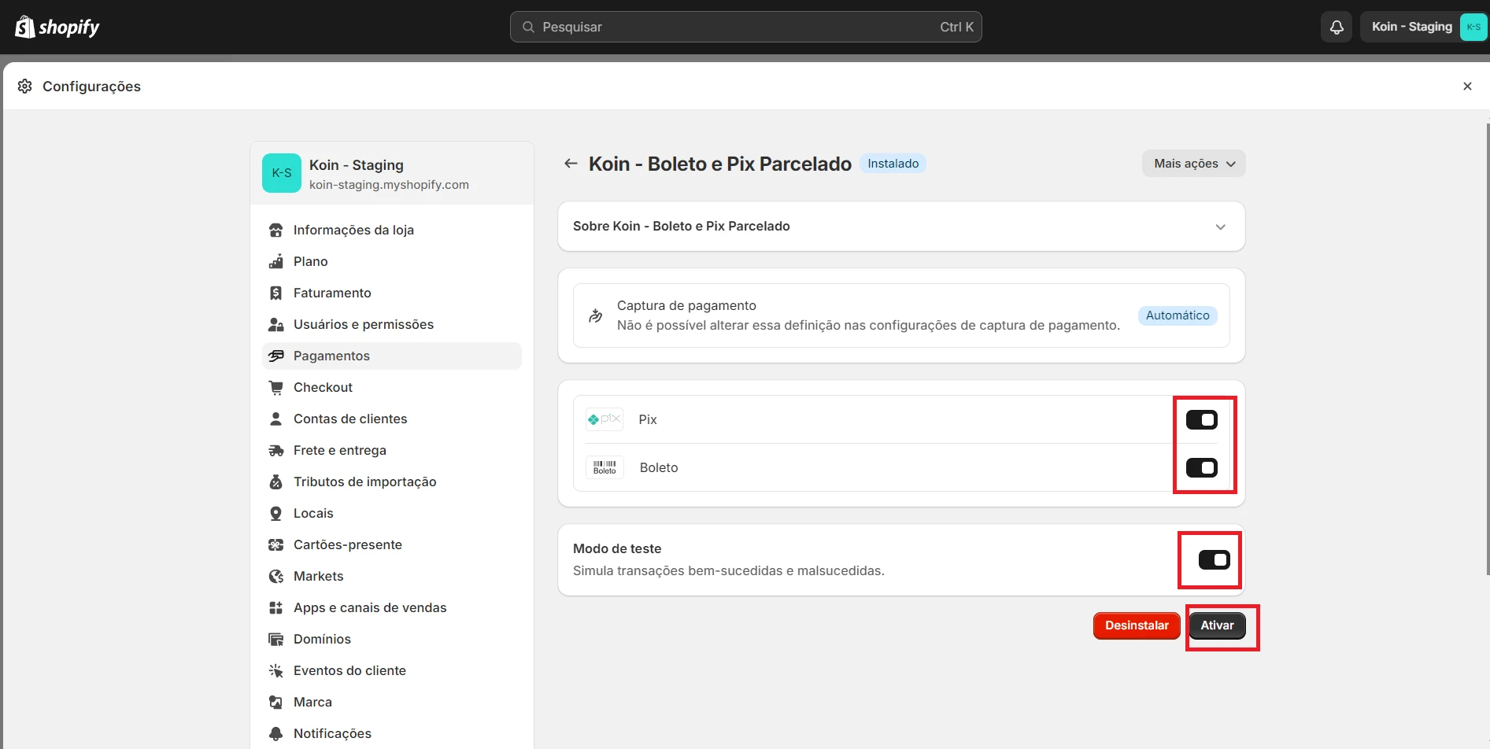Click the Faturamento receipt icon
The height and width of the screenshot is (749, 1490).
tap(275, 293)
